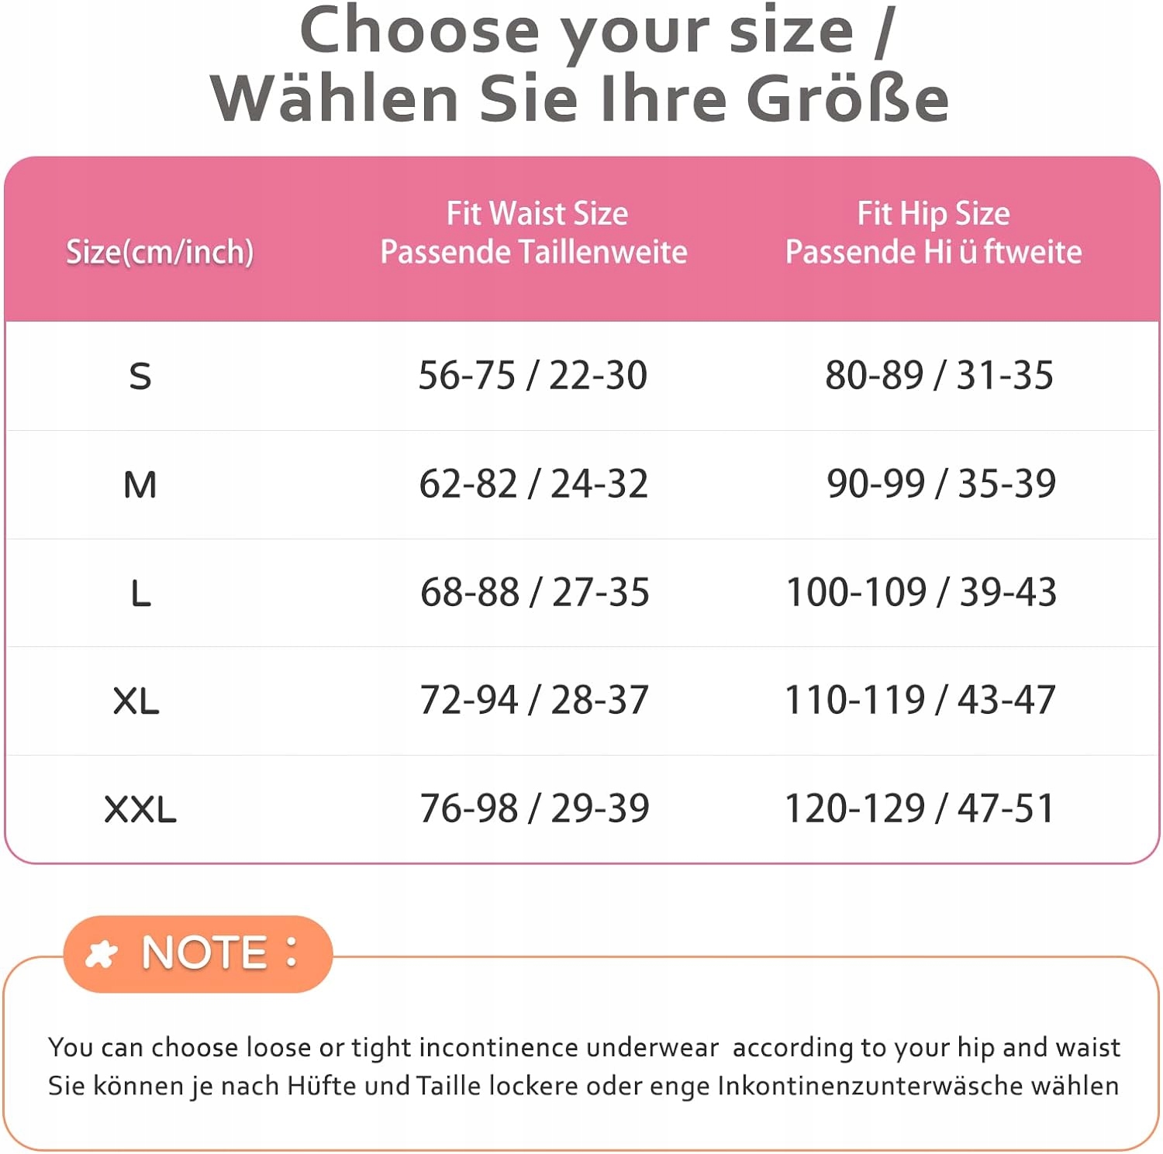Click the English note about incontinence underwear
The width and height of the screenshot is (1163, 1154).
coord(584,1048)
